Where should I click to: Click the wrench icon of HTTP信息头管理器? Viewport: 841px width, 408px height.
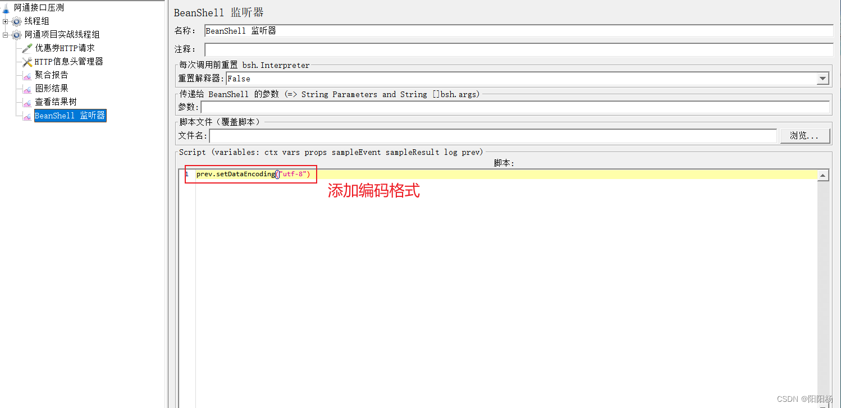click(x=27, y=62)
